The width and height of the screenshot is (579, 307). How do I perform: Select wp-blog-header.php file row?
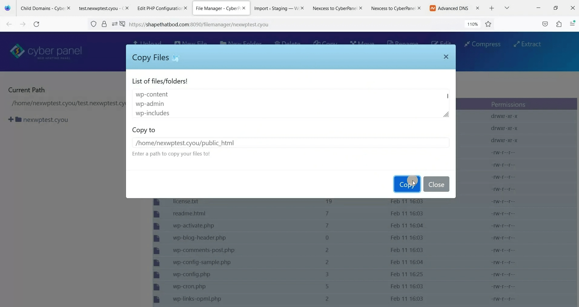coord(365,238)
